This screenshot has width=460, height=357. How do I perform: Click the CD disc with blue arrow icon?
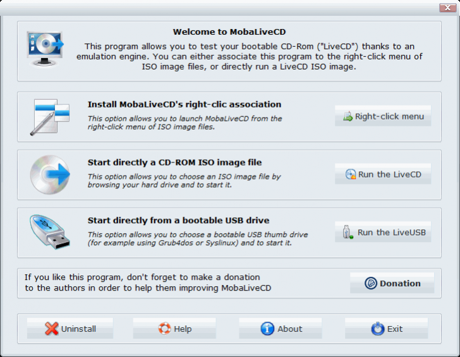[50, 174]
